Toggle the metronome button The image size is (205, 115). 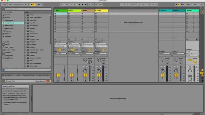tap(33, 4)
